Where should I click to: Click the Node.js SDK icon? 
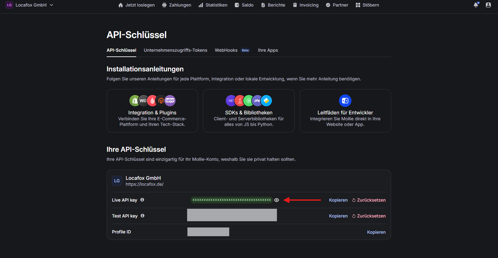[249, 101]
